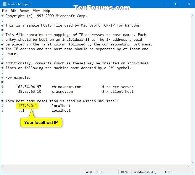Open the Help menu

coord(46,11)
